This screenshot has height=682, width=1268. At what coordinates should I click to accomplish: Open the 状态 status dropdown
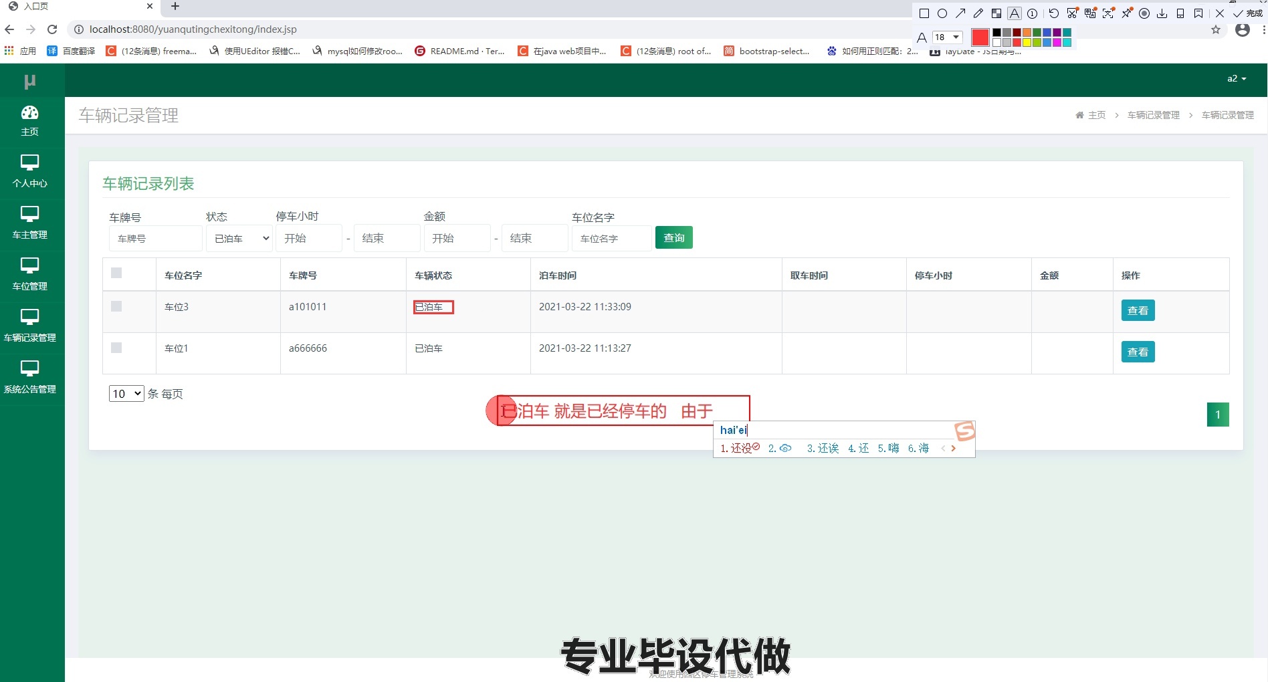[x=239, y=238]
